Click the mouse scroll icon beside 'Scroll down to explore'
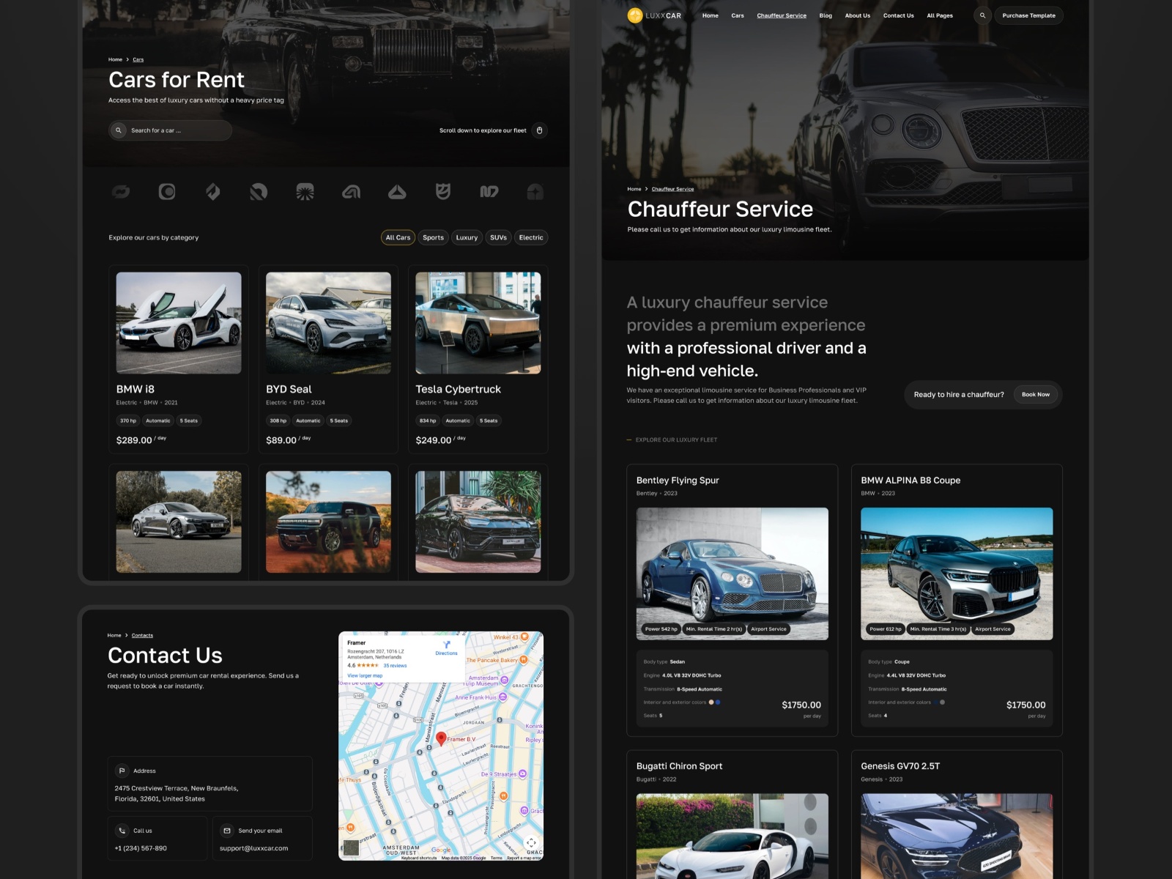Image resolution: width=1172 pixels, height=879 pixels. (540, 130)
